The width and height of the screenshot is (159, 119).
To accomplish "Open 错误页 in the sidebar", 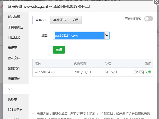I will click(12, 48).
